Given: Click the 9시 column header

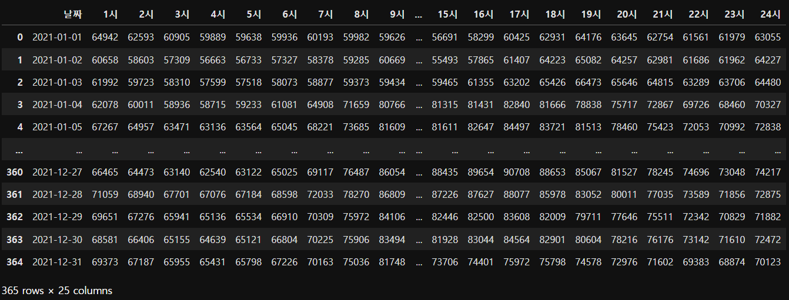Looking at the screenshot, I should pos(397,14).
